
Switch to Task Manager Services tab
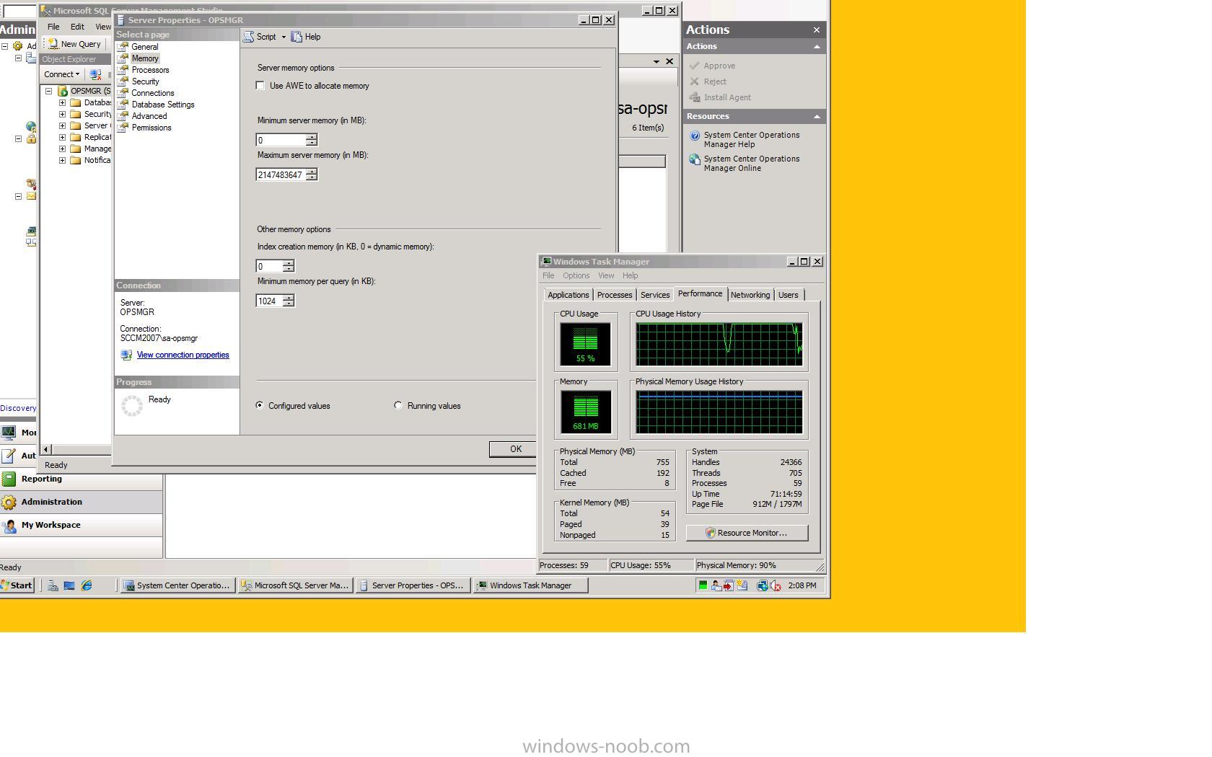tap(655, 295)
